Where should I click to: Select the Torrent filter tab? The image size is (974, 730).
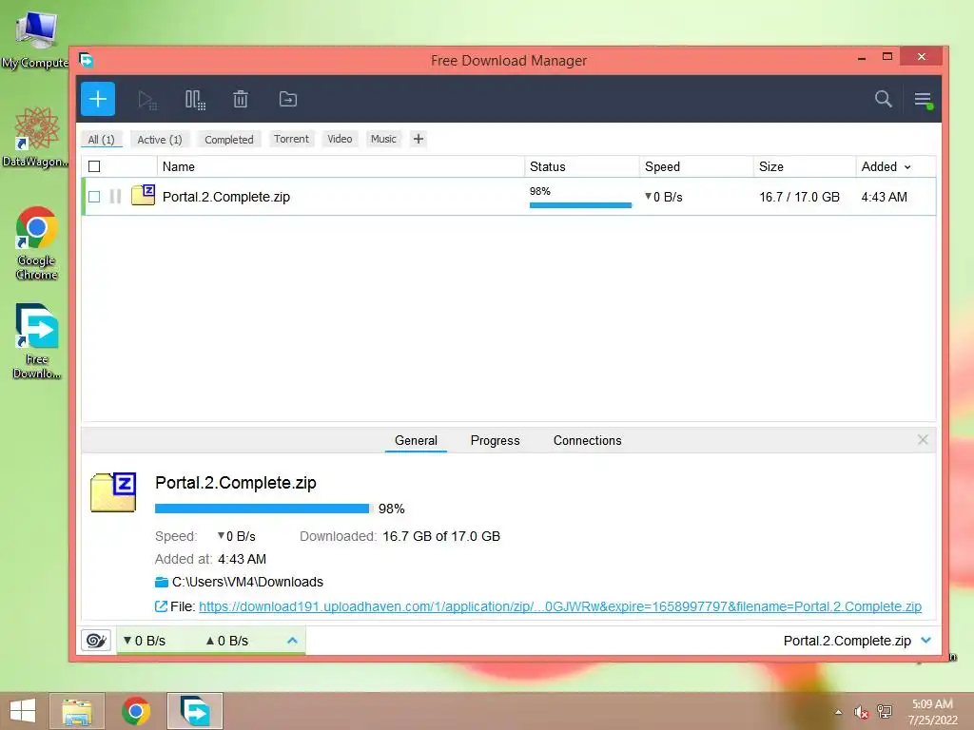coord(291,139)
